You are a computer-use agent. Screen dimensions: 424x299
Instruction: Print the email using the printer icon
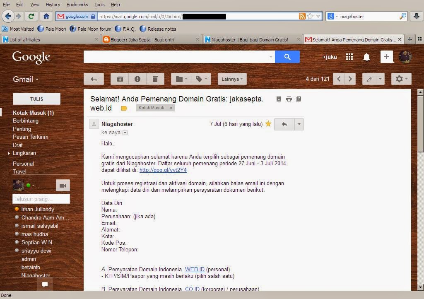click(289, 99)
